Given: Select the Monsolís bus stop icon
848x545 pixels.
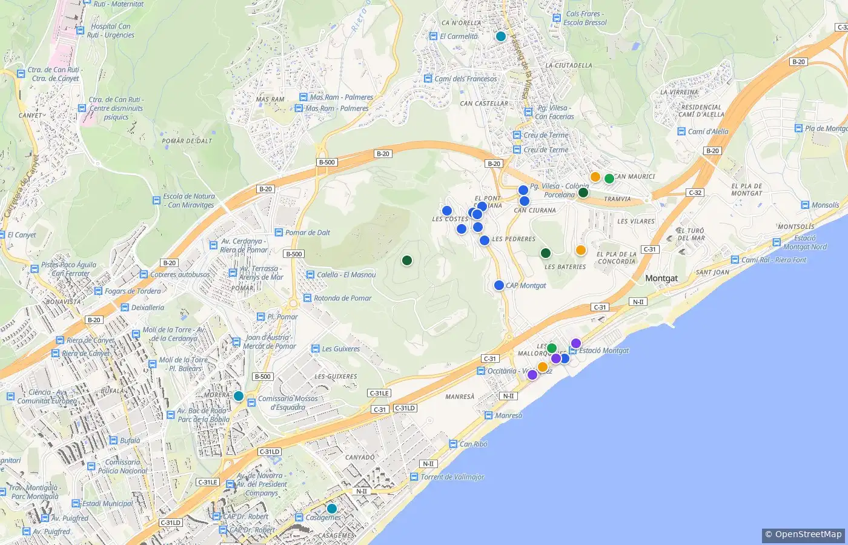Looking at the screenshot, I should (805, 205).
